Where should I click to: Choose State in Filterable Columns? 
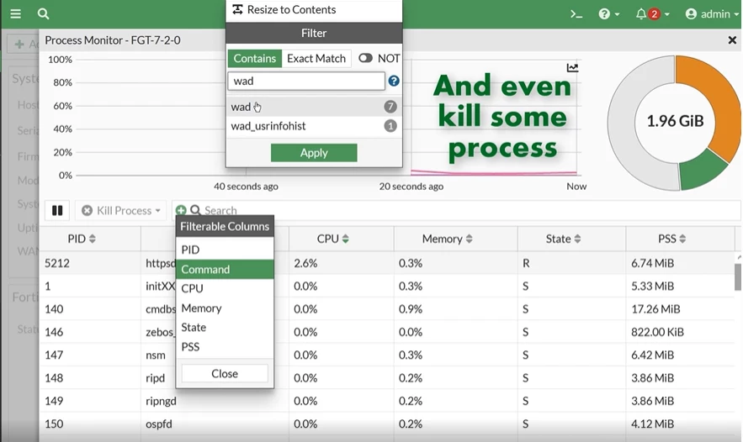click(x=225, y=328)
